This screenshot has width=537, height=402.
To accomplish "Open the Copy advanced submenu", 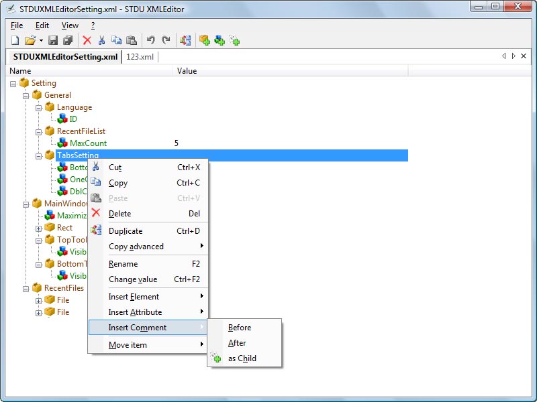I will (x=148, y=247).
